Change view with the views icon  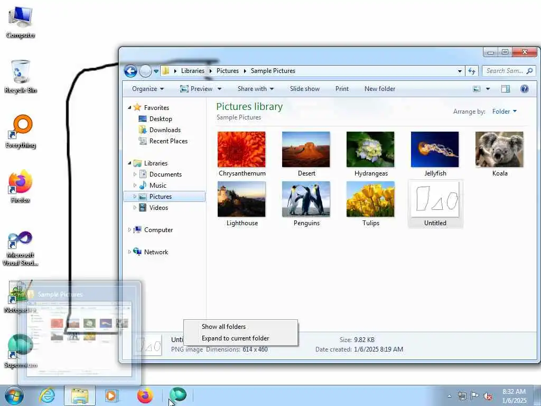(477, 89)
